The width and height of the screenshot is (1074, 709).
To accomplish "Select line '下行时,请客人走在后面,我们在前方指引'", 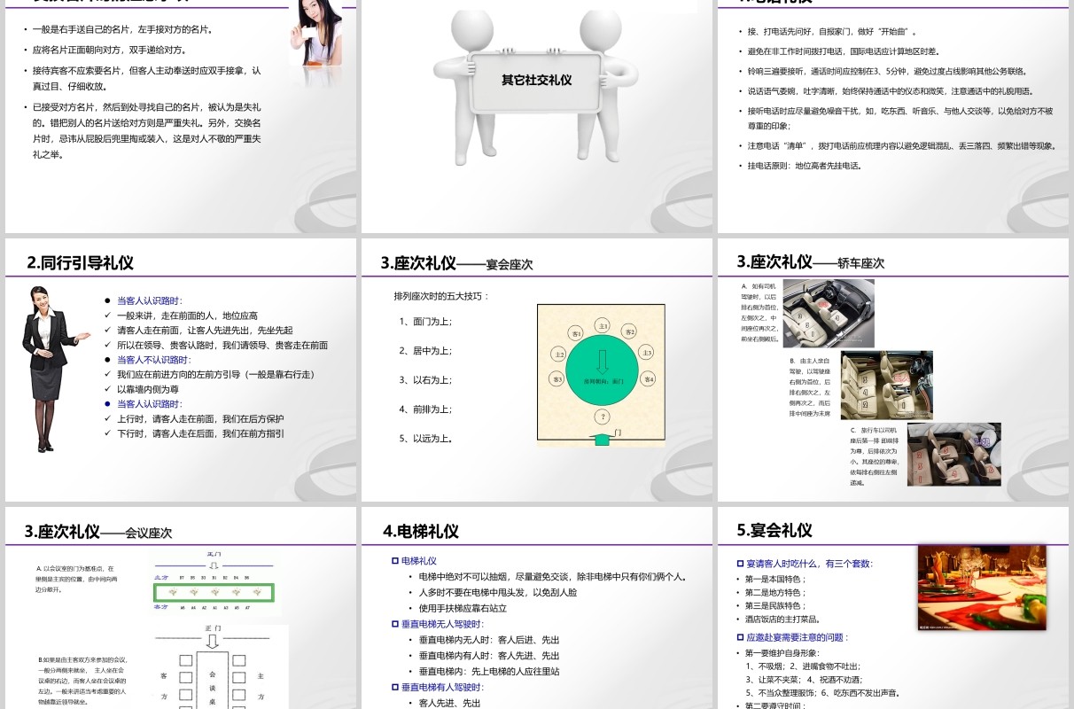I will coord(200,433).
